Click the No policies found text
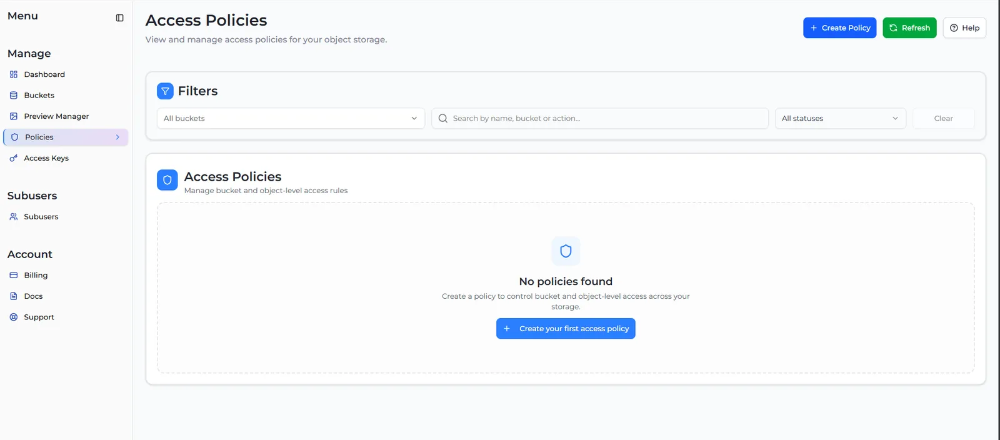Screen dimensions: 1000x440 point(566,281)
